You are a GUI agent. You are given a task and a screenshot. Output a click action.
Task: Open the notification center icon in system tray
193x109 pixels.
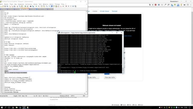click(x=190, y=107)
